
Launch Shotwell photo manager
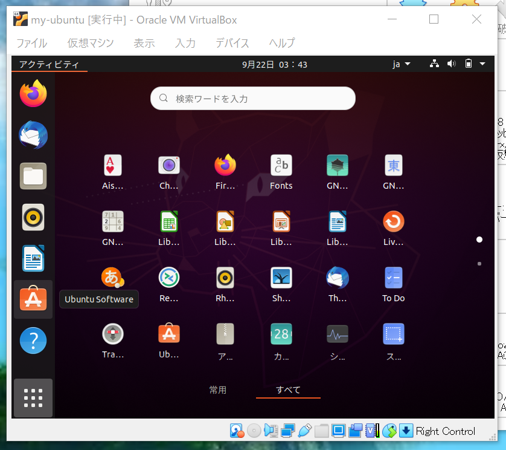281,284
